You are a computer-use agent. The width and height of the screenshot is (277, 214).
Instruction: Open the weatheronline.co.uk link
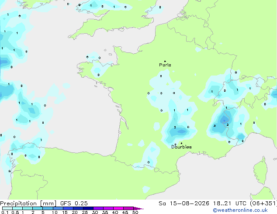[240, 210]
